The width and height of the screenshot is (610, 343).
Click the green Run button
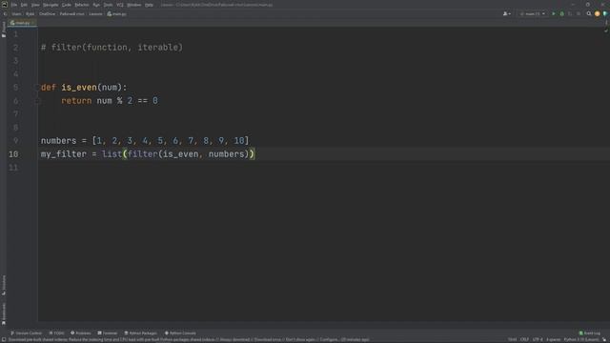[554, 14]
